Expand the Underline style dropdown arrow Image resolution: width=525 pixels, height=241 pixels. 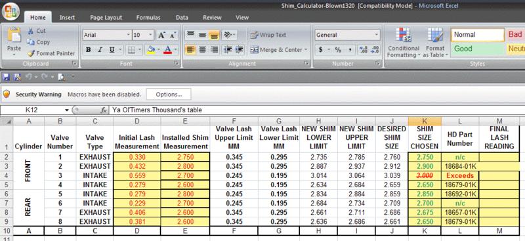point(120,50)
